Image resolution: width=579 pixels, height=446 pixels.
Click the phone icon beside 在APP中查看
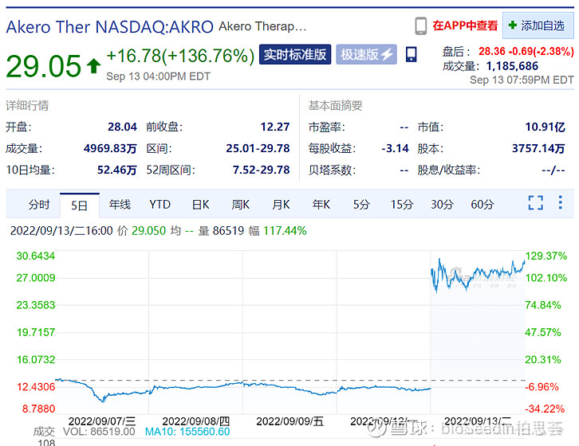click(420, 25)
